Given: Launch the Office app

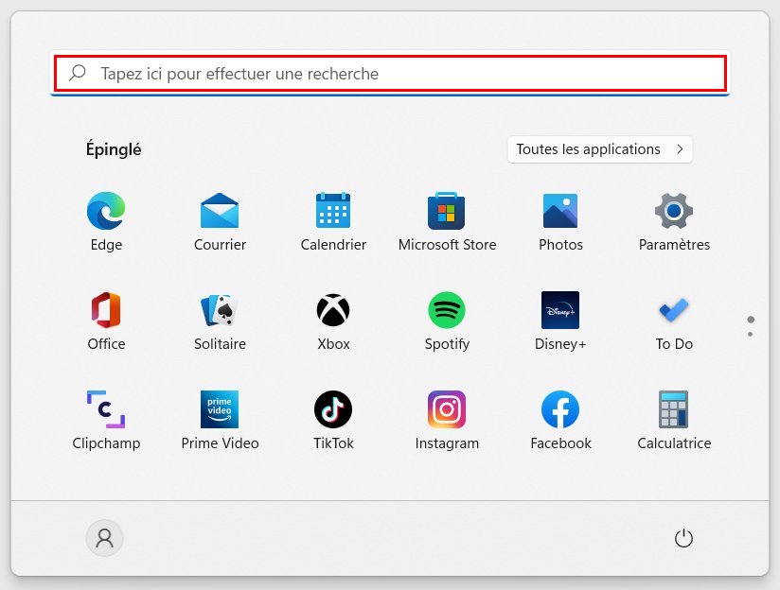Looking at the screenshot, I should (x=106, y=321).
